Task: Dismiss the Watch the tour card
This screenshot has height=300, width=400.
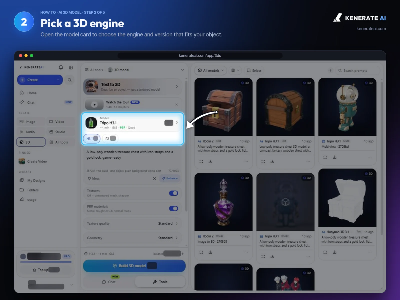Action: (x=176, y=104)
